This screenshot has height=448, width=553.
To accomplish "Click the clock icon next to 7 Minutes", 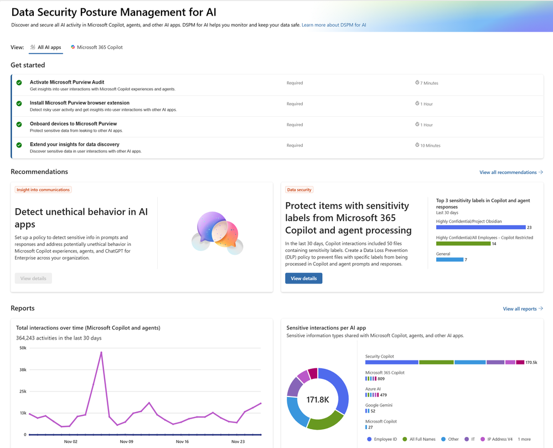I will pos(417,83).
